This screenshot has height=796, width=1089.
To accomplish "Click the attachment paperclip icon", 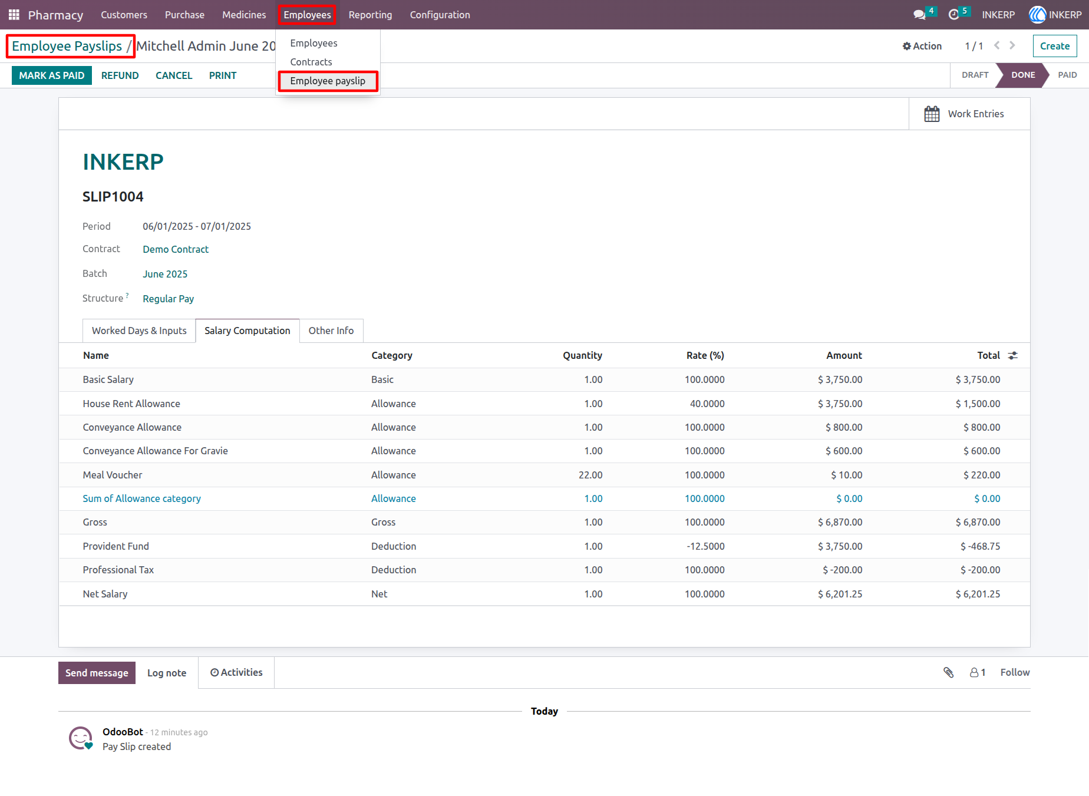I will 948,672.
